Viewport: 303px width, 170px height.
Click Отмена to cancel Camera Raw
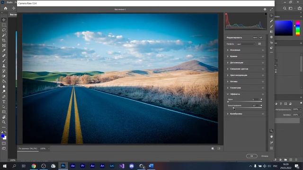click(265, 156)
